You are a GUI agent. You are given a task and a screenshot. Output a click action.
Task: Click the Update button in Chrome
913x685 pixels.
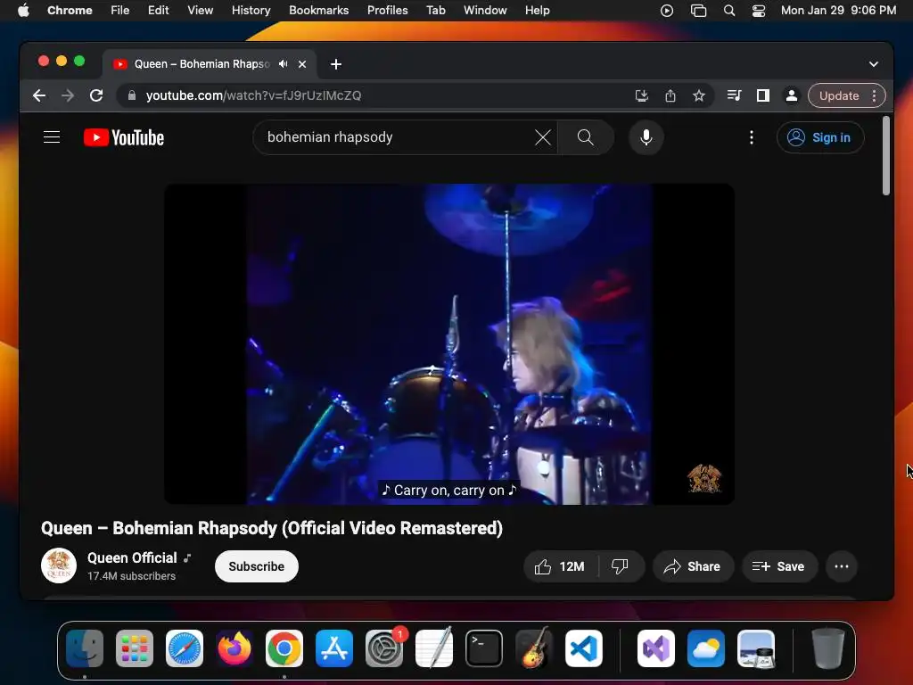coord(838,95)
